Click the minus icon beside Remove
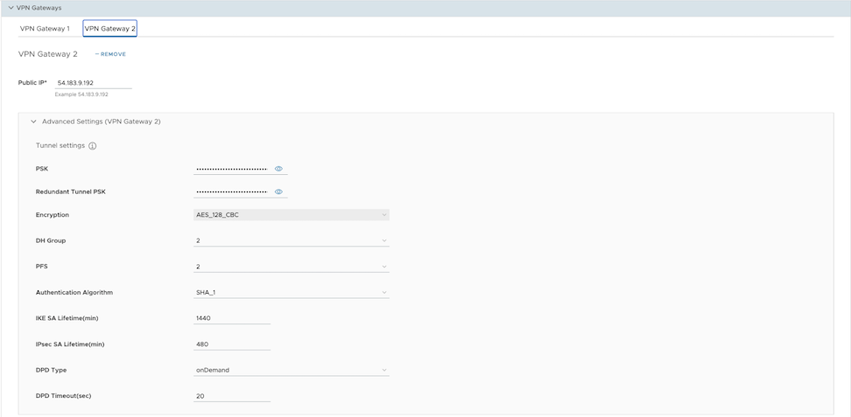This screenshot has width=851, height=417. [96, 54]
